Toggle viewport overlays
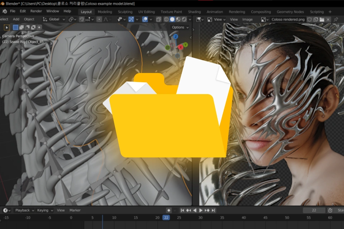Image resolution: width=344 pixels, height=229 pixels. click(x=145, y=19)
